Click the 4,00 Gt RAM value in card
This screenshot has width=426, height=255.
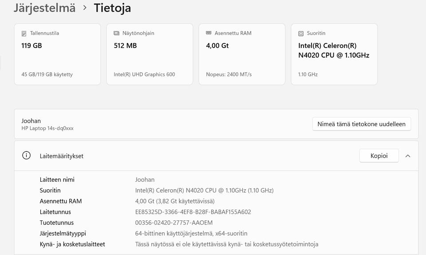point(217,45)
